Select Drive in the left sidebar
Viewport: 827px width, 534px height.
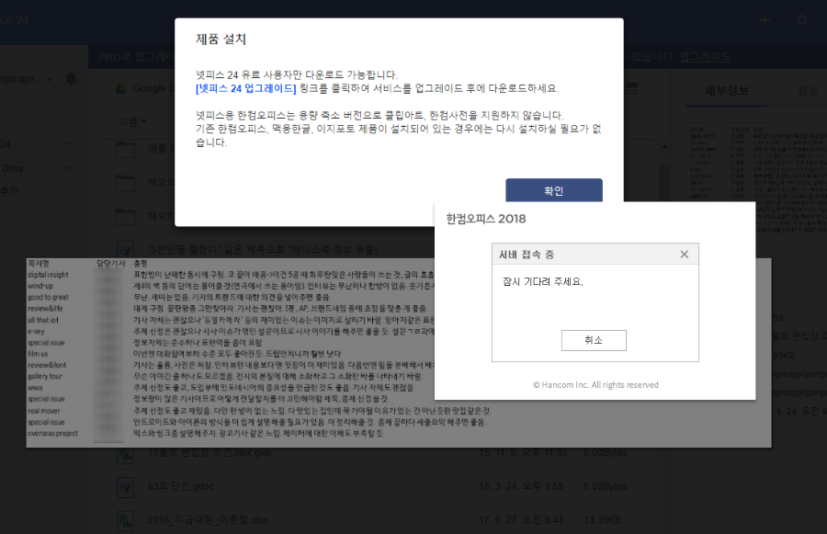pos(12,169)
